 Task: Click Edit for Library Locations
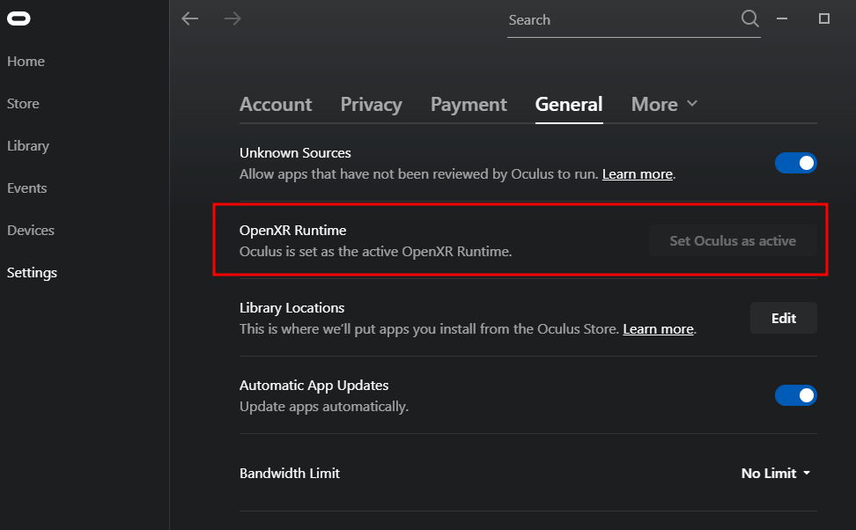coord(783,318)
